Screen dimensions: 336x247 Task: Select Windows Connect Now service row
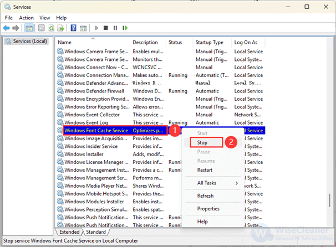161,67
